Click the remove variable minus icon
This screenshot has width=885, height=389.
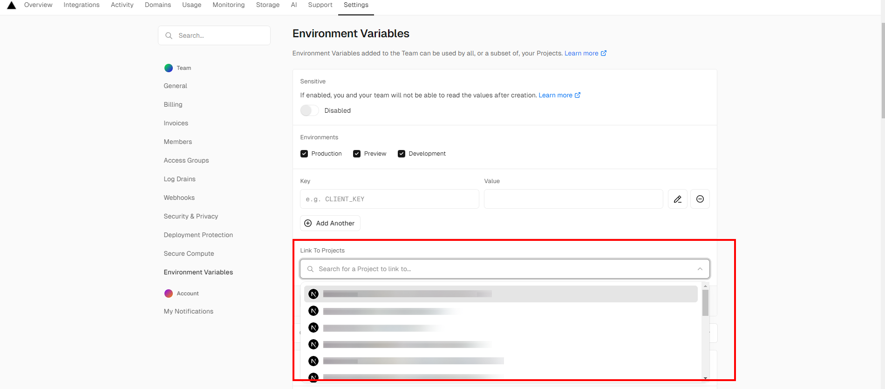point(700,199)
